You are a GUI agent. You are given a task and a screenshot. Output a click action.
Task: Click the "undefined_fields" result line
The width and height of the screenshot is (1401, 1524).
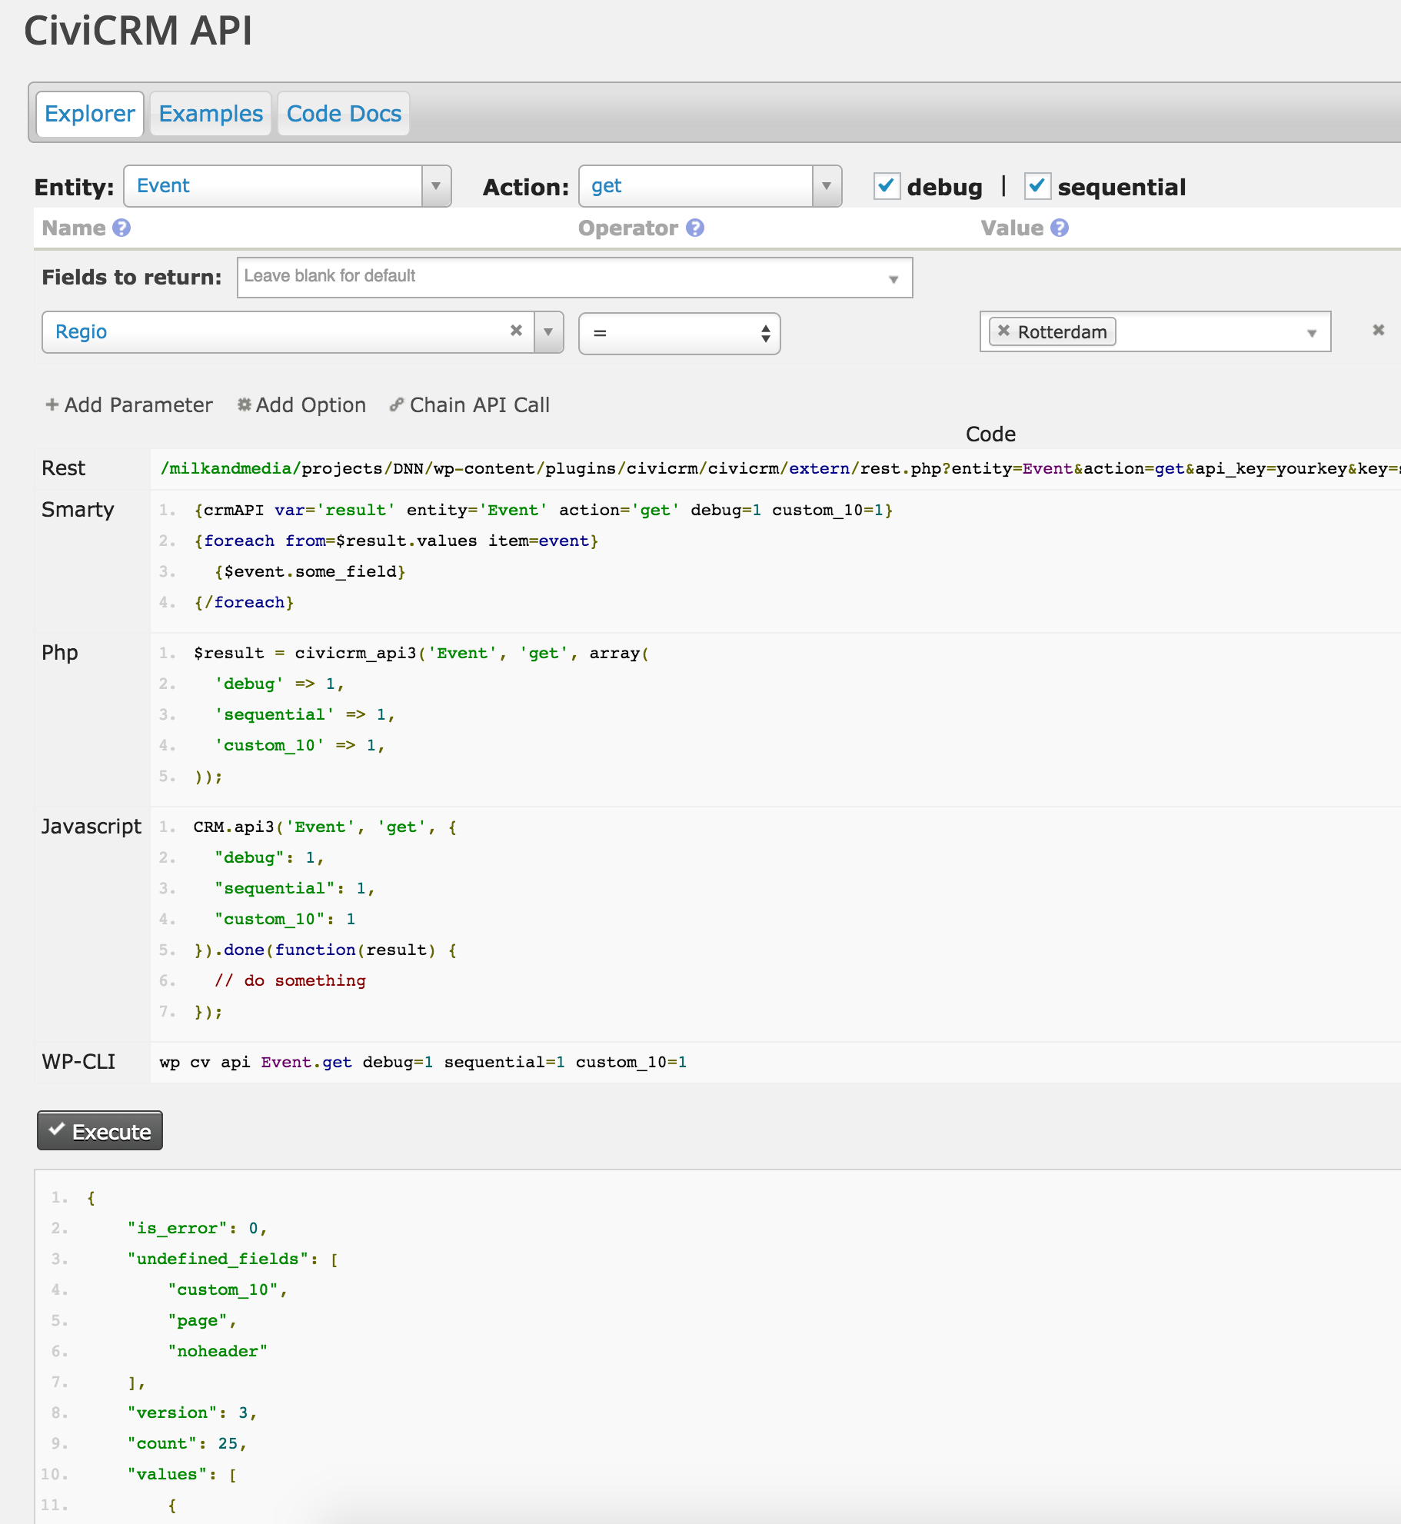pyautogui.click(x=233, y=1259)
